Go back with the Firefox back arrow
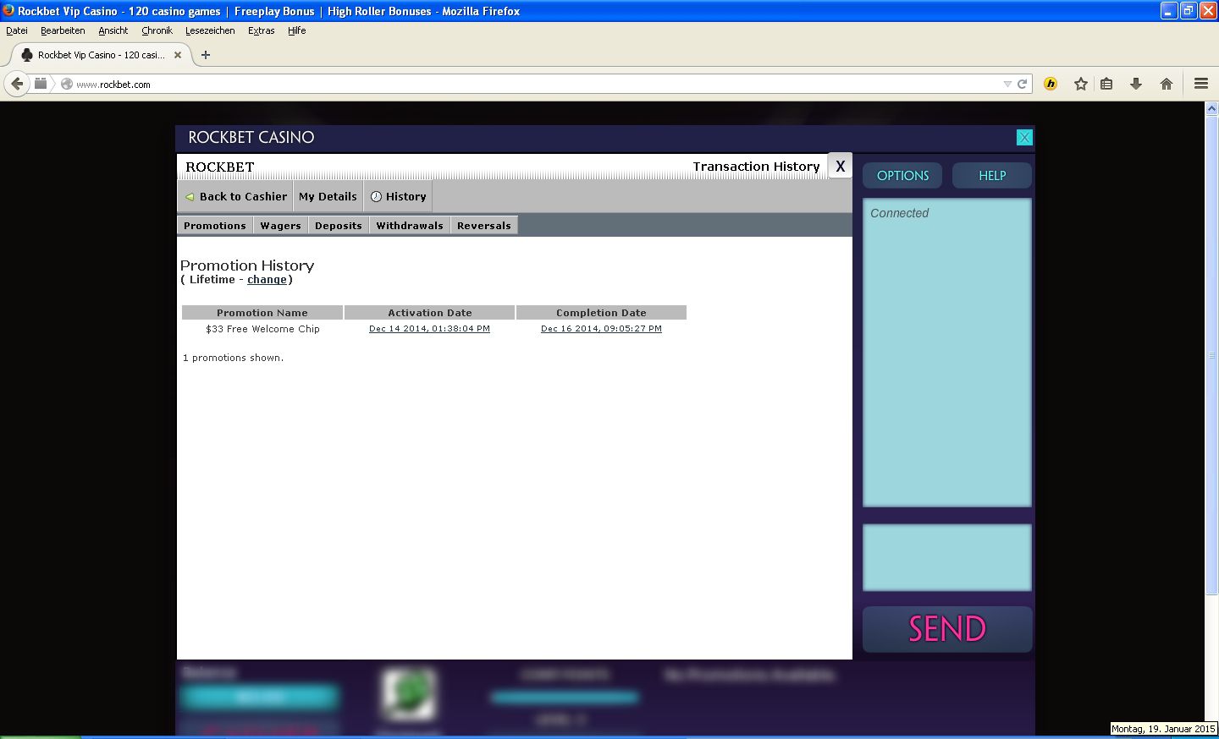1219x739 pixels. 17,84
